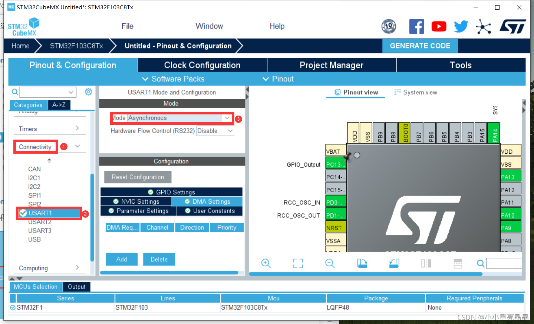
Task: Click the STM32CubeMX logo
Action: tap(24, 27)
